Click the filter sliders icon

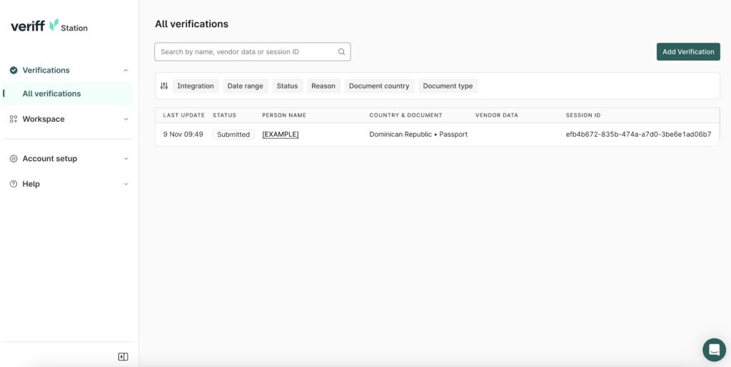click(164, 86)
